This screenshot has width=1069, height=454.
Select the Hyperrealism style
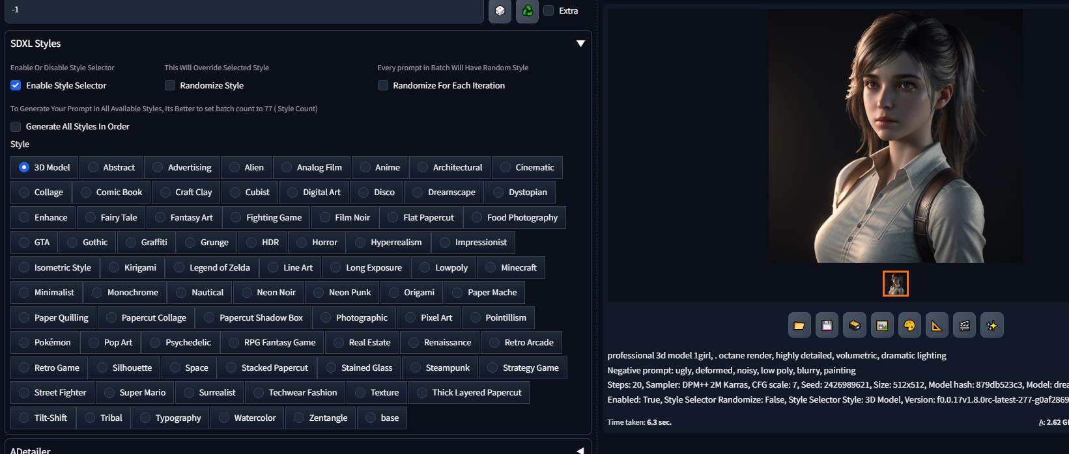[388, 242]
